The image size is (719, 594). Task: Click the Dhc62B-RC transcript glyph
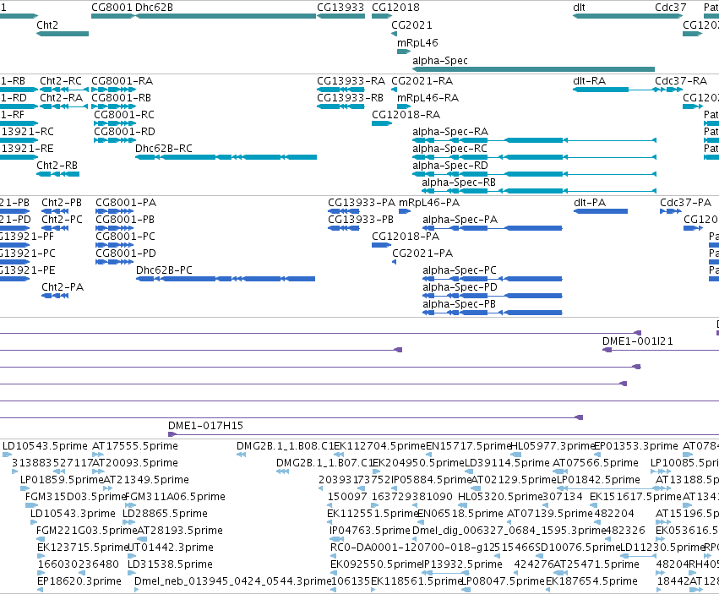[226, 157]
